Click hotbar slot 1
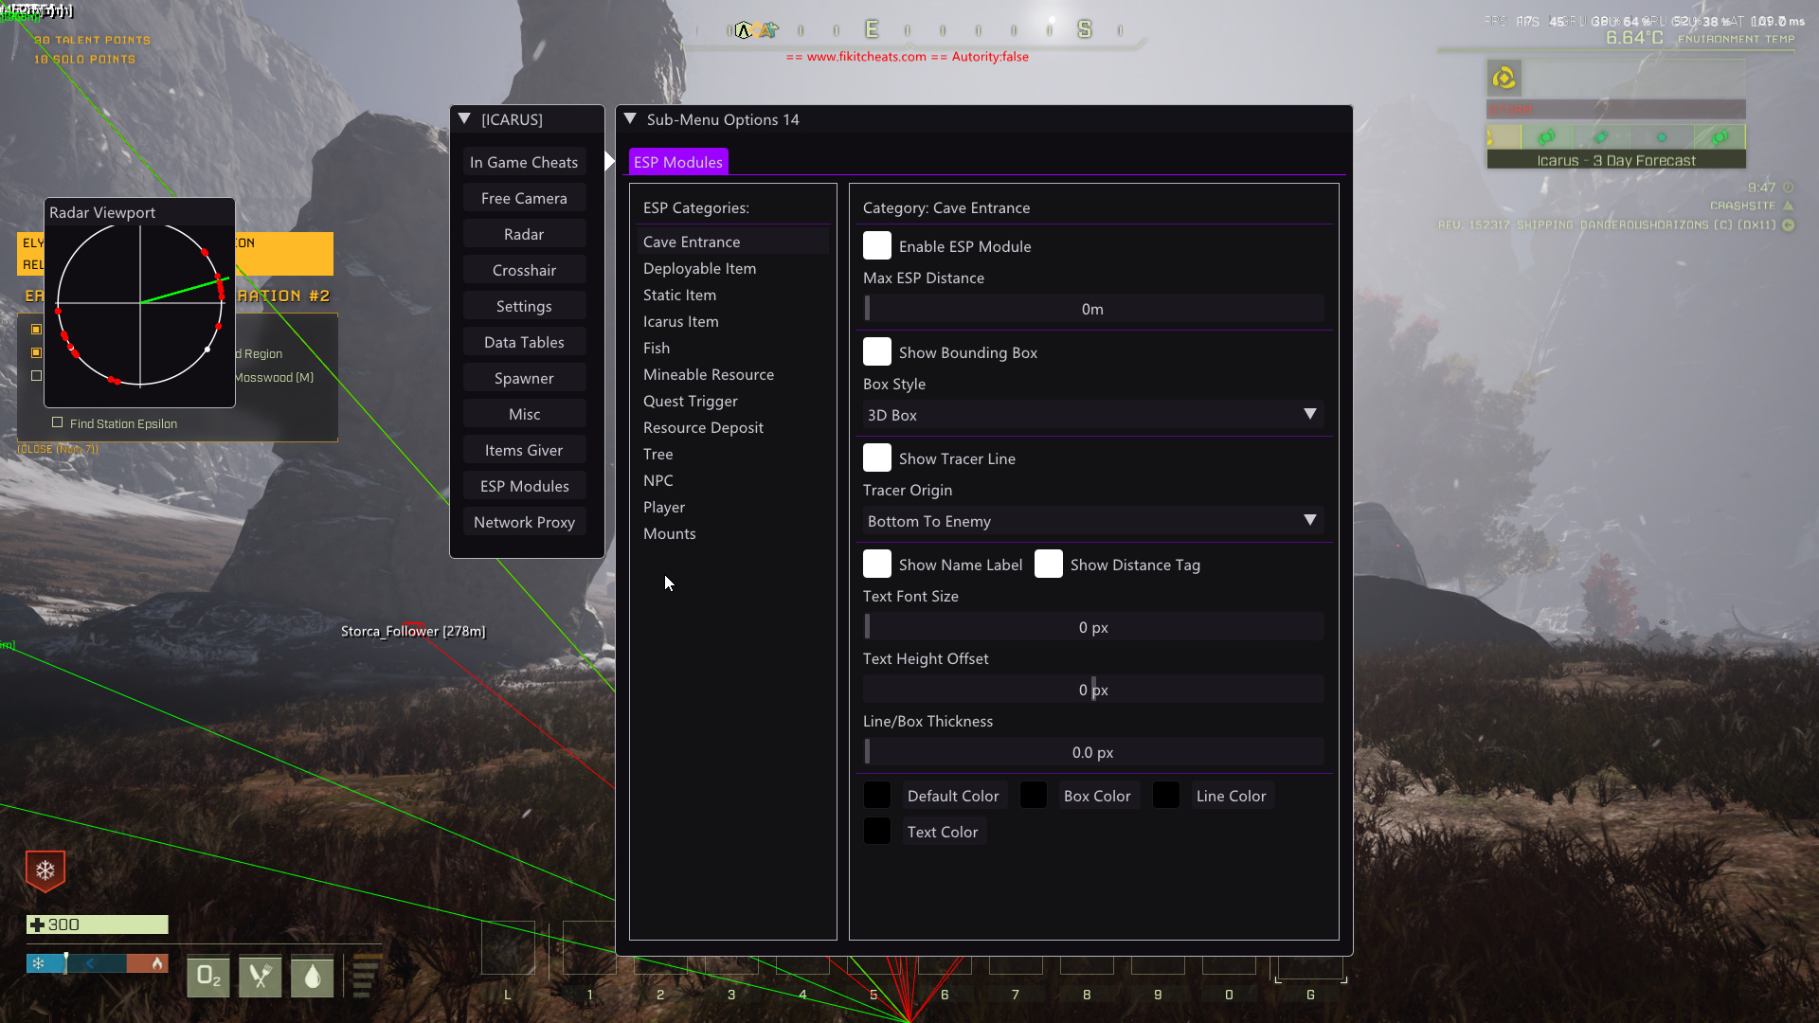This screenshot has height=1023, width=1819. coord(589,948)
